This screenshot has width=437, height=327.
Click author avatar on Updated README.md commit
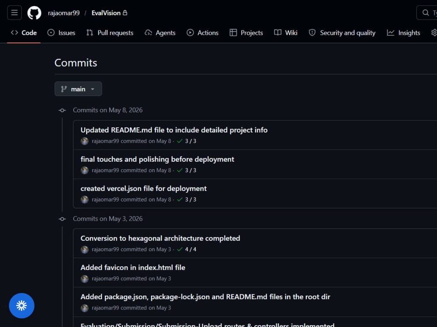pos(85,141)
